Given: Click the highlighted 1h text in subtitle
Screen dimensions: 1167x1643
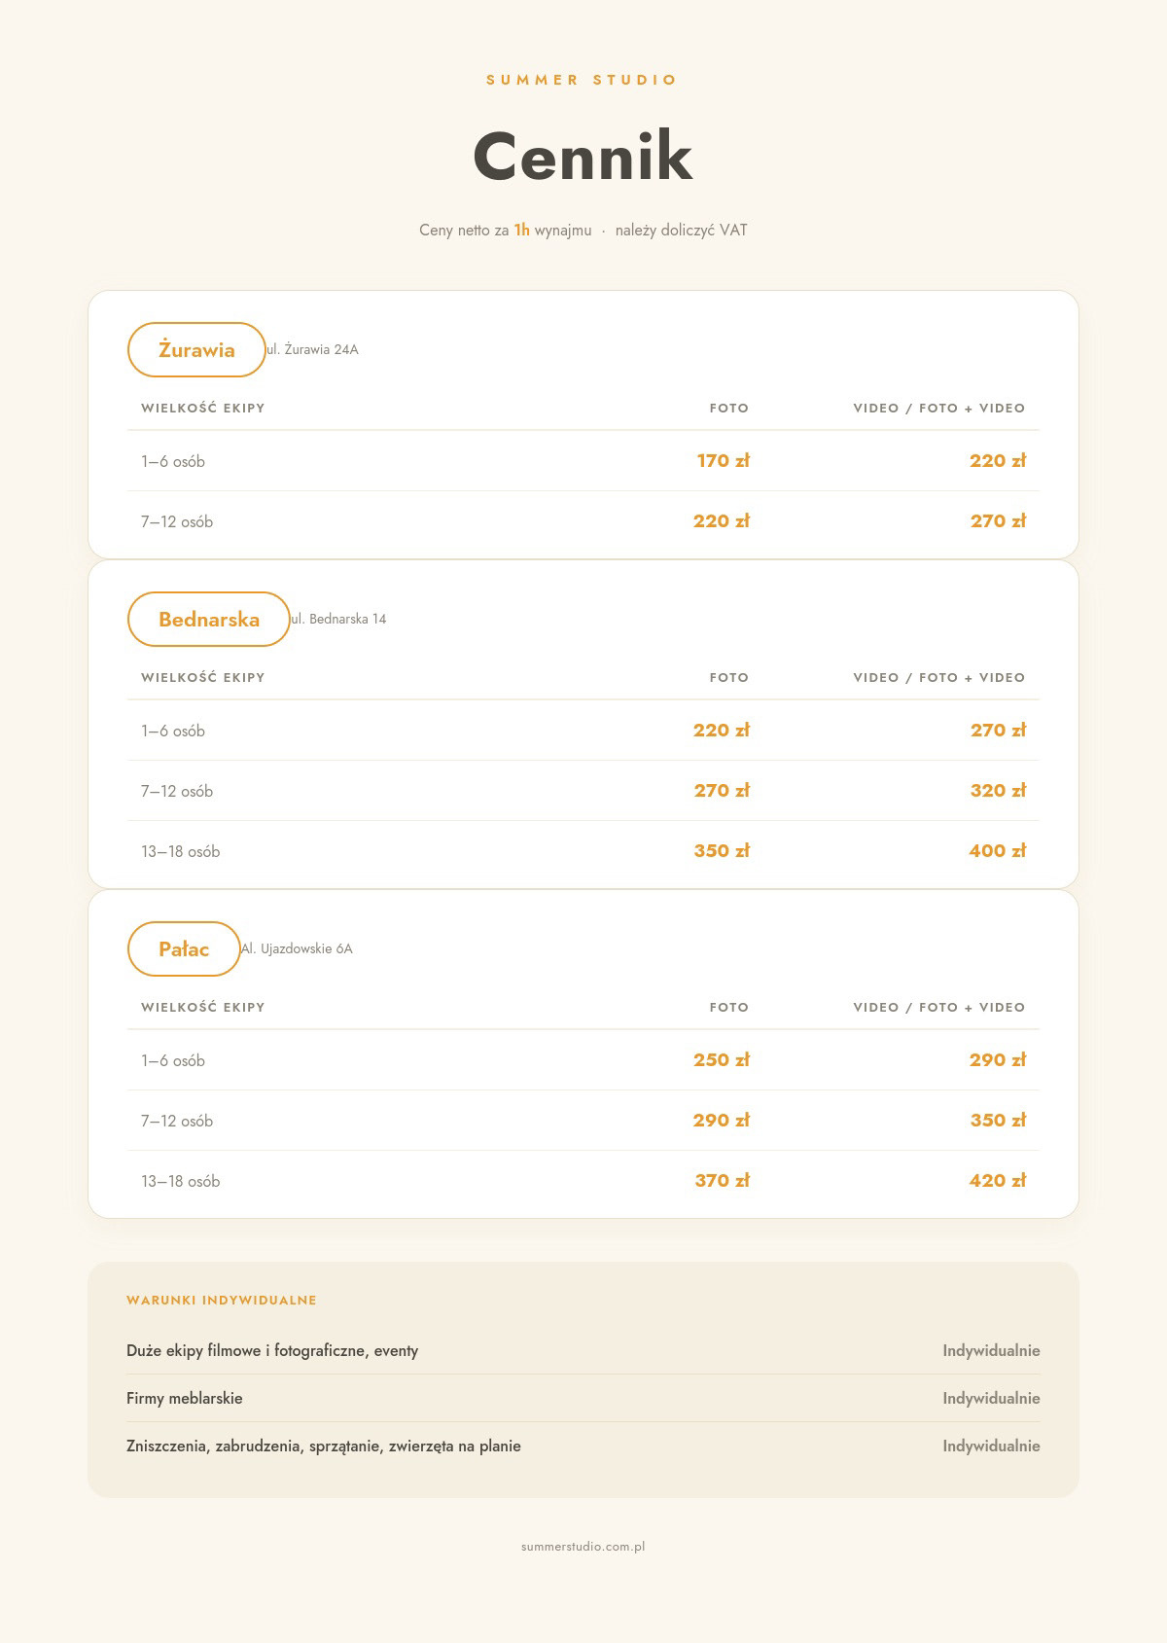Looking at the screenshot, I should [x=522, y=231].
